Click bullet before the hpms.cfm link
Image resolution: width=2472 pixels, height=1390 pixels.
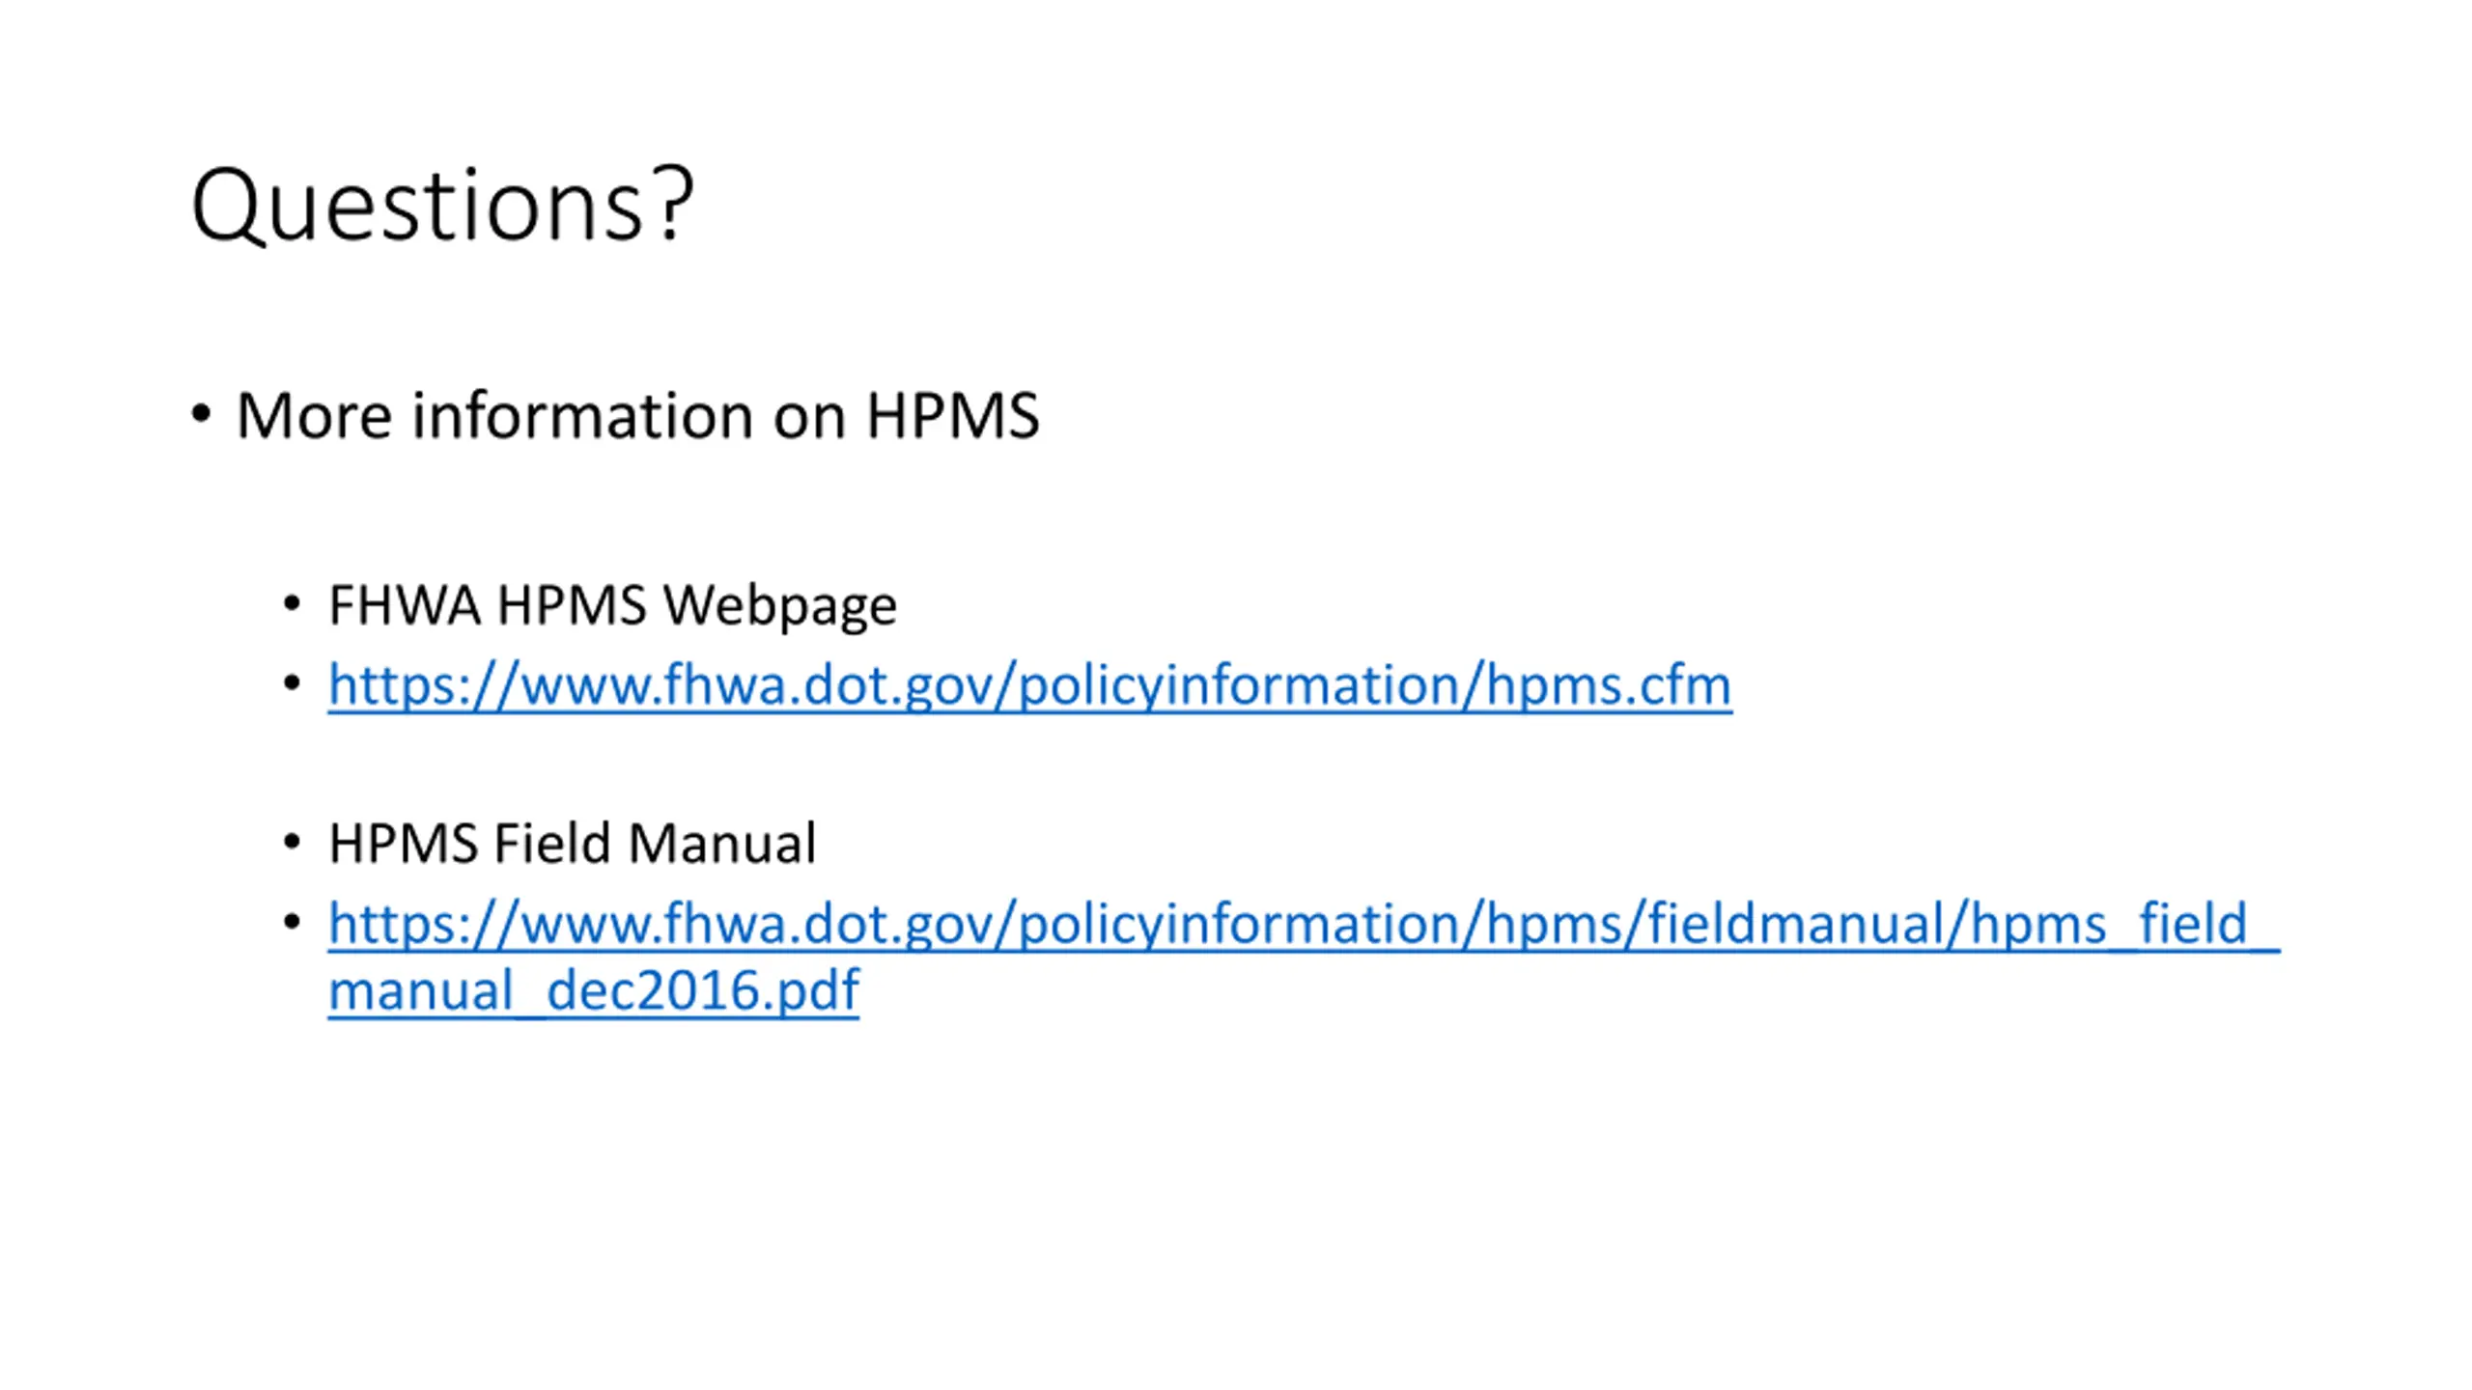(x=292, y=684)
